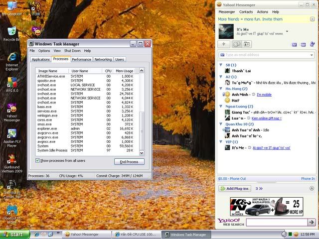This screenshot has height=239, width=319.
Task: Open Yahoo! Messenger desktop shortcut
Action: coord(12,113)
